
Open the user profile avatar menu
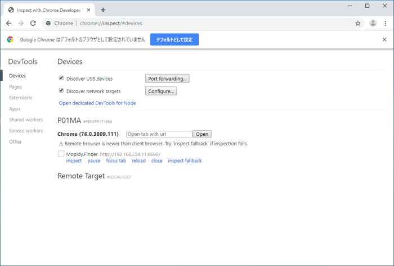coord(373,24)
